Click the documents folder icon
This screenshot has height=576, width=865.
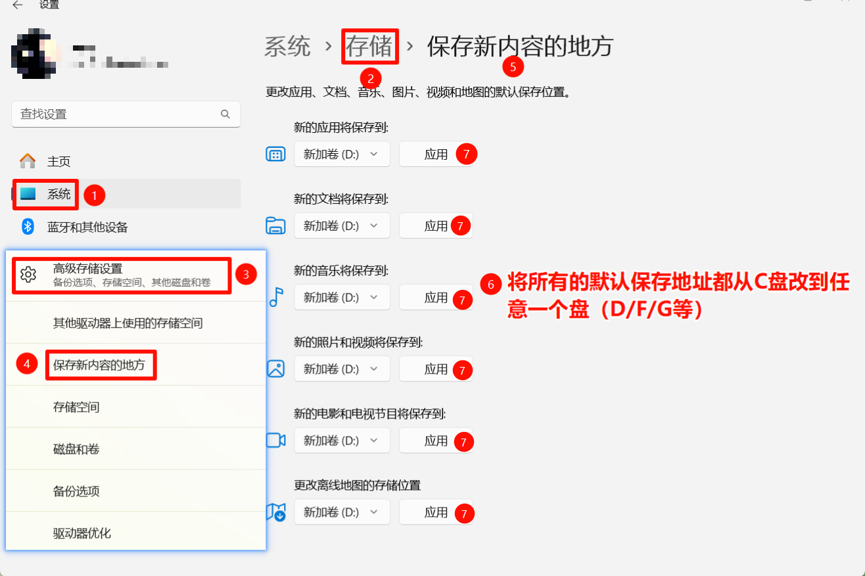[x=275, y=226]
